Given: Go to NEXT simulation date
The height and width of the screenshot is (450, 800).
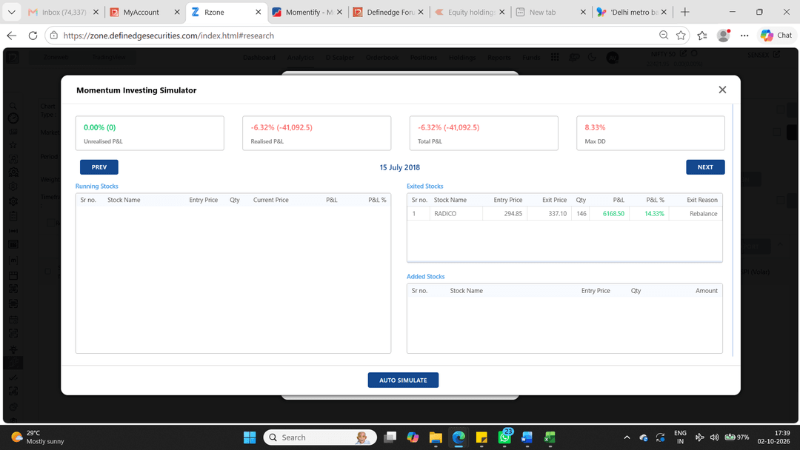Looking at the screenshot, I should (705, 167).
